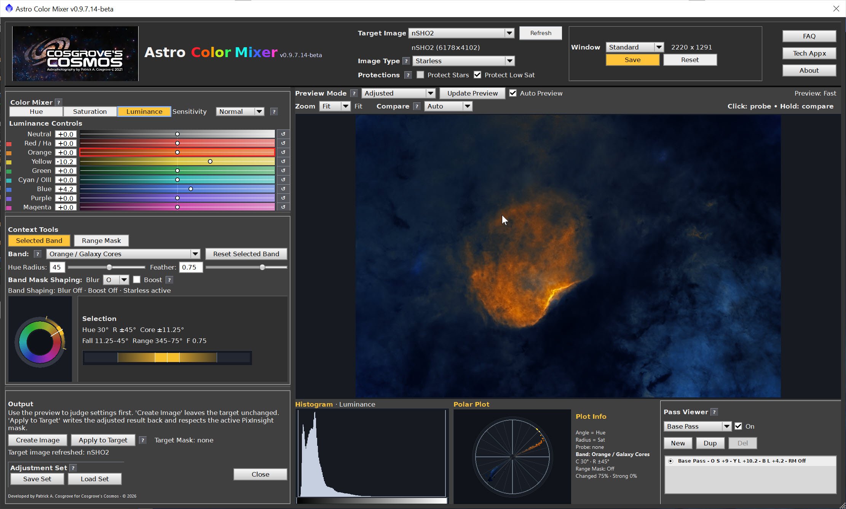846x509 pixels.
Task: Reset the Magenta luminance slider
Action: [283, 207]
